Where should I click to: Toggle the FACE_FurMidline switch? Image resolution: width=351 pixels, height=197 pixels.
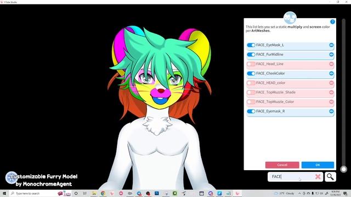[x=251, y=55]
